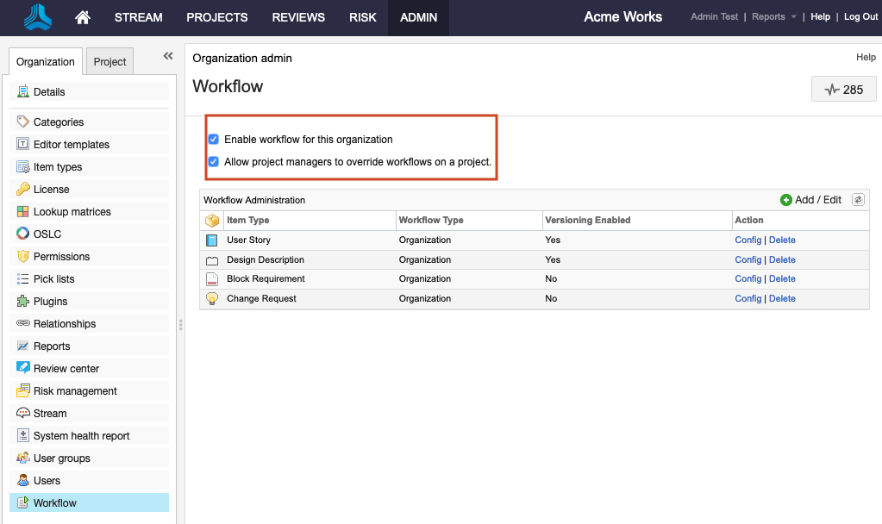Click the Log Out link
The image size is (882, 524).
[x=860, y=17]
